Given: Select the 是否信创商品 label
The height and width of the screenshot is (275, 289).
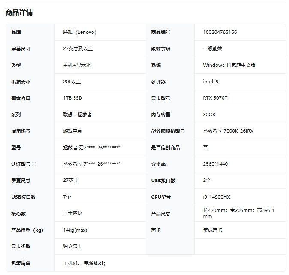Looking at the screenshot, I should pos(166,148).
